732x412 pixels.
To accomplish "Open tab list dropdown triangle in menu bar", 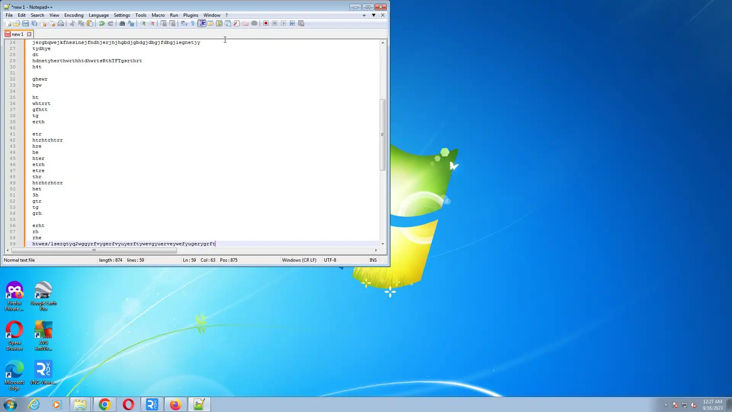I will 374,15.
